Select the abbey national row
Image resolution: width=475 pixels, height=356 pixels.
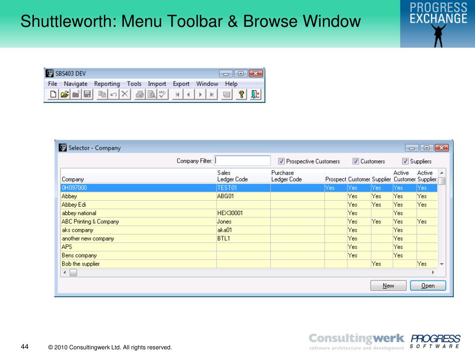pyautogui.click(x=249, y=213)
